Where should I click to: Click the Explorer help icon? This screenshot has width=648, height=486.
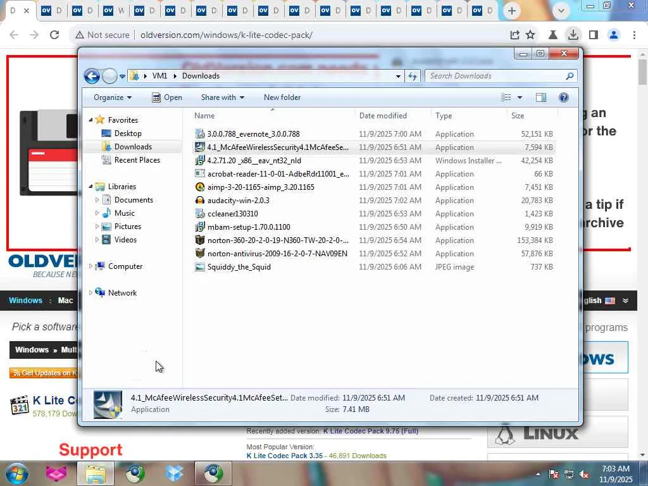click(564, 97)
